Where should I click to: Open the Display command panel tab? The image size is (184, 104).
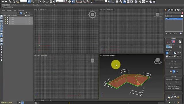click(178, 10)
